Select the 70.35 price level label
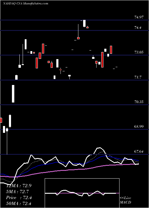This screenshot has height=208, width=149. point(139,102)
